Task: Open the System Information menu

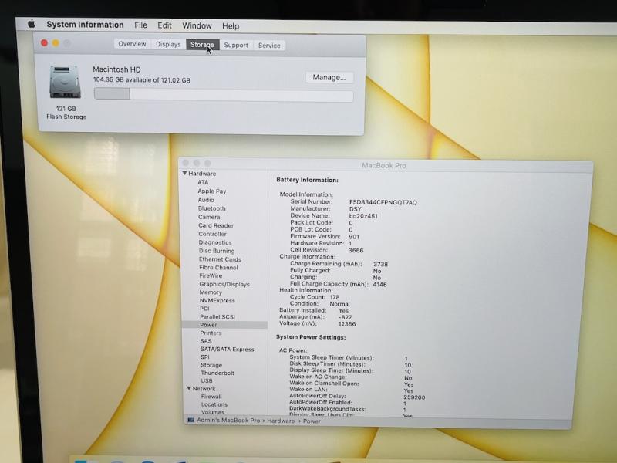Action: [85, 25]
